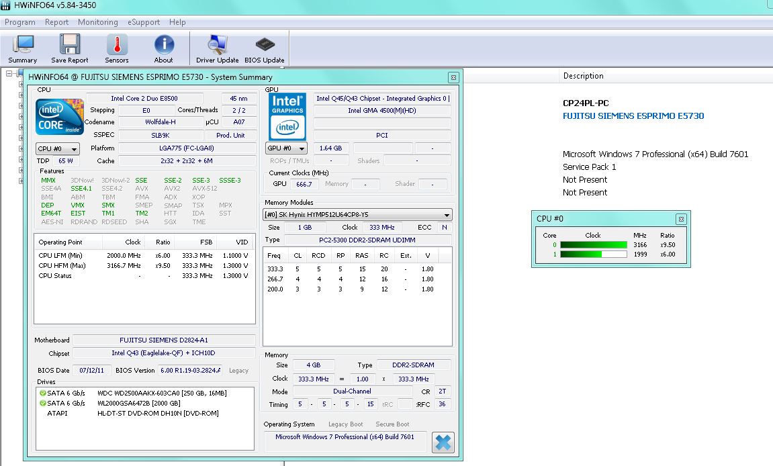Click the Intel GMA 4500(M)(HD) field
The width and height of the screenshot is (773, 466).
[x=382, y=111]
